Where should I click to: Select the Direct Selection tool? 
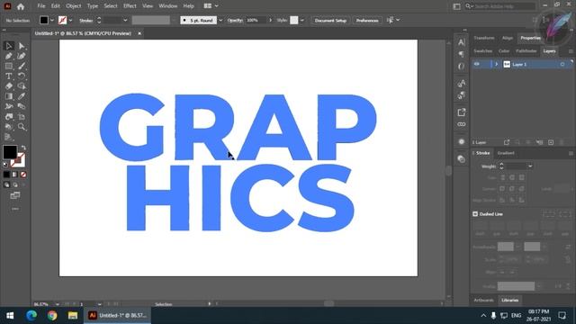click(22, 46)
